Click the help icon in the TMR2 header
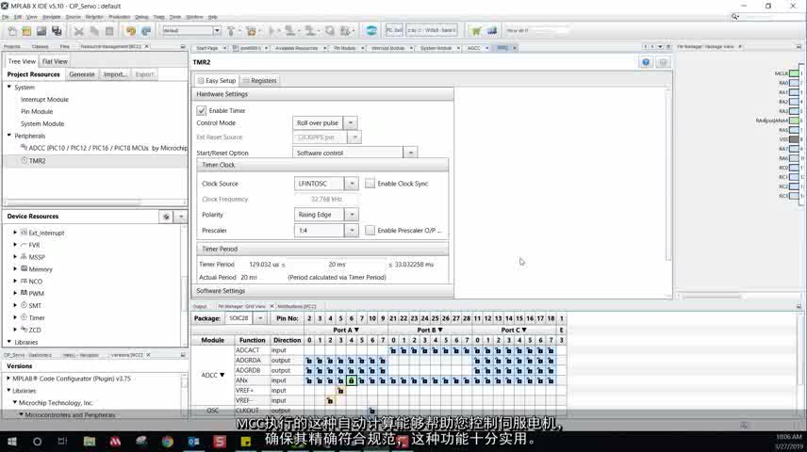 646,62
